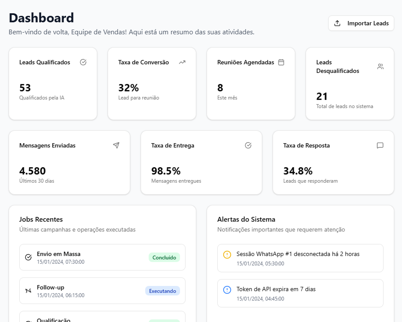Click the Executando status badge

coord(162,291)
